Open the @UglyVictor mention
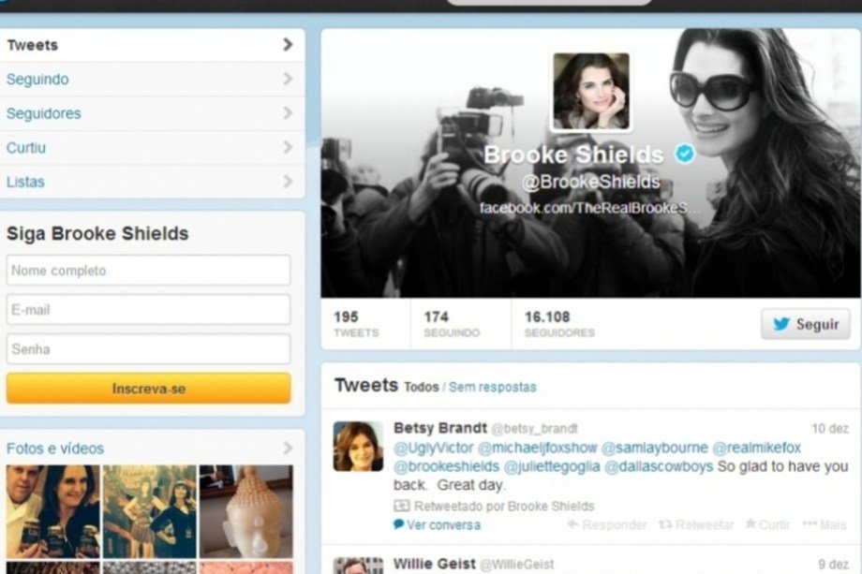This screenshot has height=574, width=862. [433, 449]
